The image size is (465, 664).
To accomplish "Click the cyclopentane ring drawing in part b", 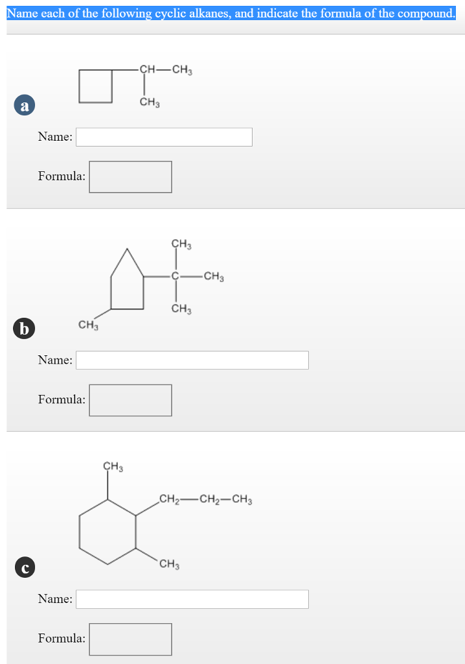I will pyautogui.click(x=128, y=281).
